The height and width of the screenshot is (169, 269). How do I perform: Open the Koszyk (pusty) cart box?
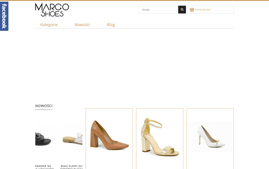(x=211, y=10)
